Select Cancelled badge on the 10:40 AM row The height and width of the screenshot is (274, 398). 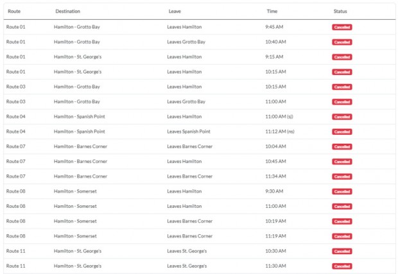tap(342, 42)
